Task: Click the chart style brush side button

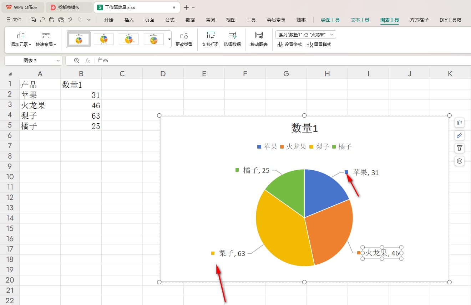Action: (x=460, y=135)
